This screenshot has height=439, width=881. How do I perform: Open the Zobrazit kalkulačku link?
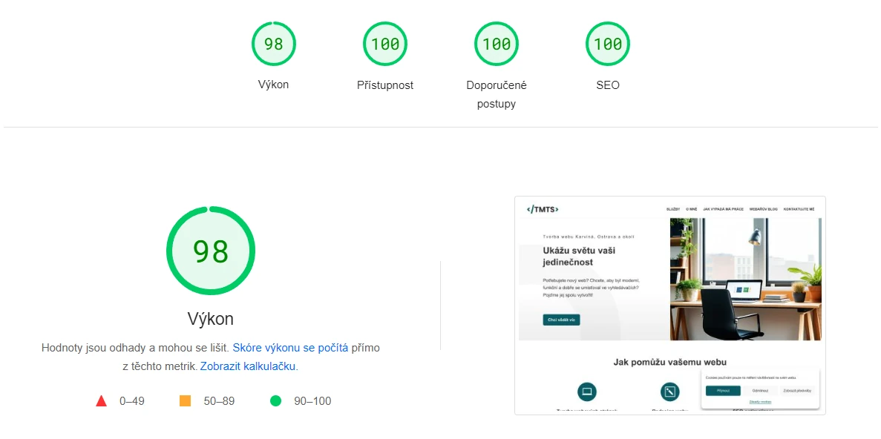(x=249, y=366)
